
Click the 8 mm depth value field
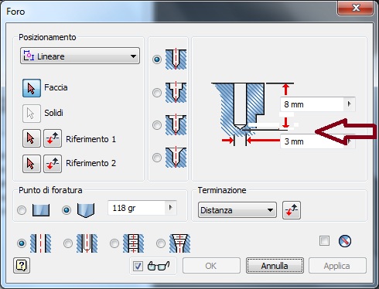[312, 104]
